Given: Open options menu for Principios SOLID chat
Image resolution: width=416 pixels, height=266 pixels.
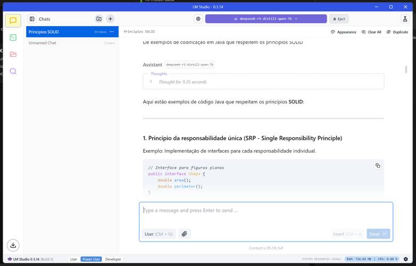Looking at the screenshot, I should click(x=111, y=32).
